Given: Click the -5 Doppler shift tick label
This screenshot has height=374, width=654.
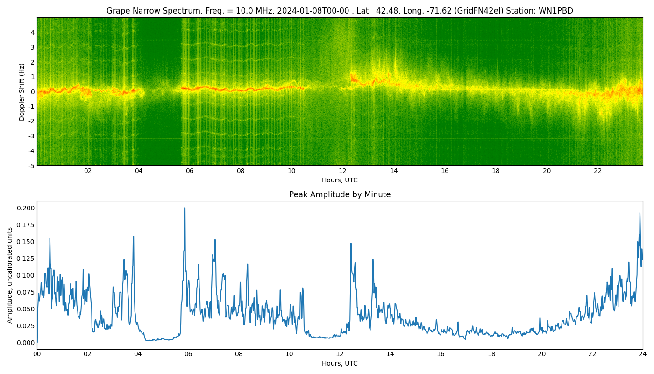Looking at the screenshot, I should pos(30,165).
